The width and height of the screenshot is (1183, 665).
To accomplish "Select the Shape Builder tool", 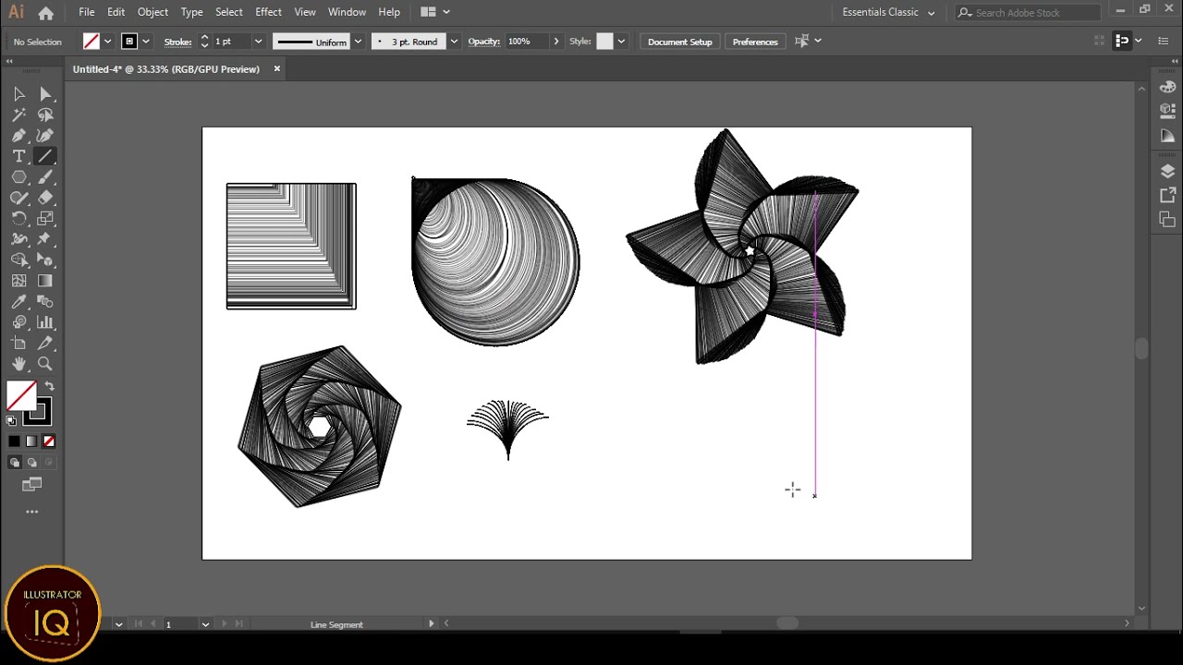I will click(x=18, y=260).
